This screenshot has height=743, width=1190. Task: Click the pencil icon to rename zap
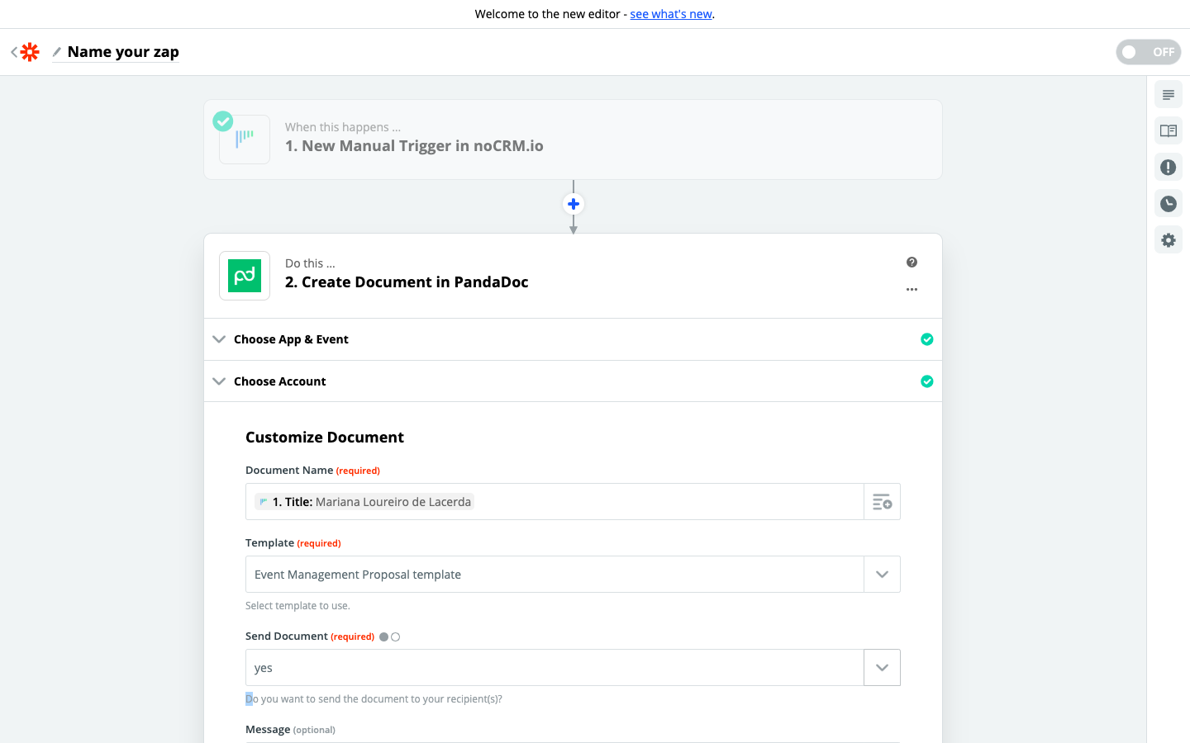57,52
